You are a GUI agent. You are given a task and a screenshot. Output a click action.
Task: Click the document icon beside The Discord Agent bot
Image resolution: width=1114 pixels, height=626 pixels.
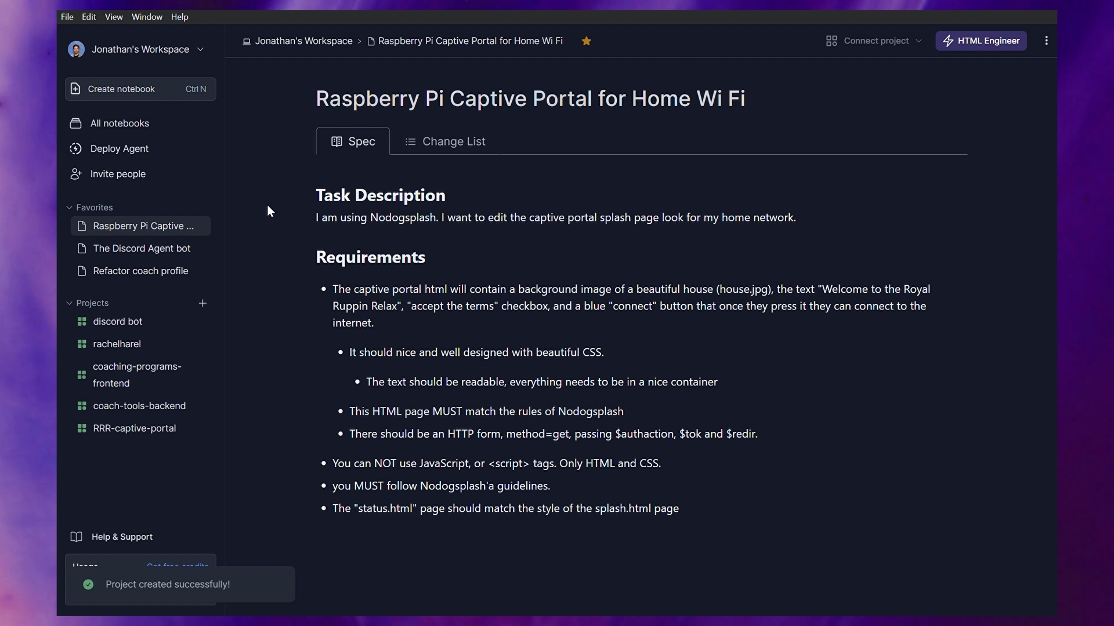82,248
